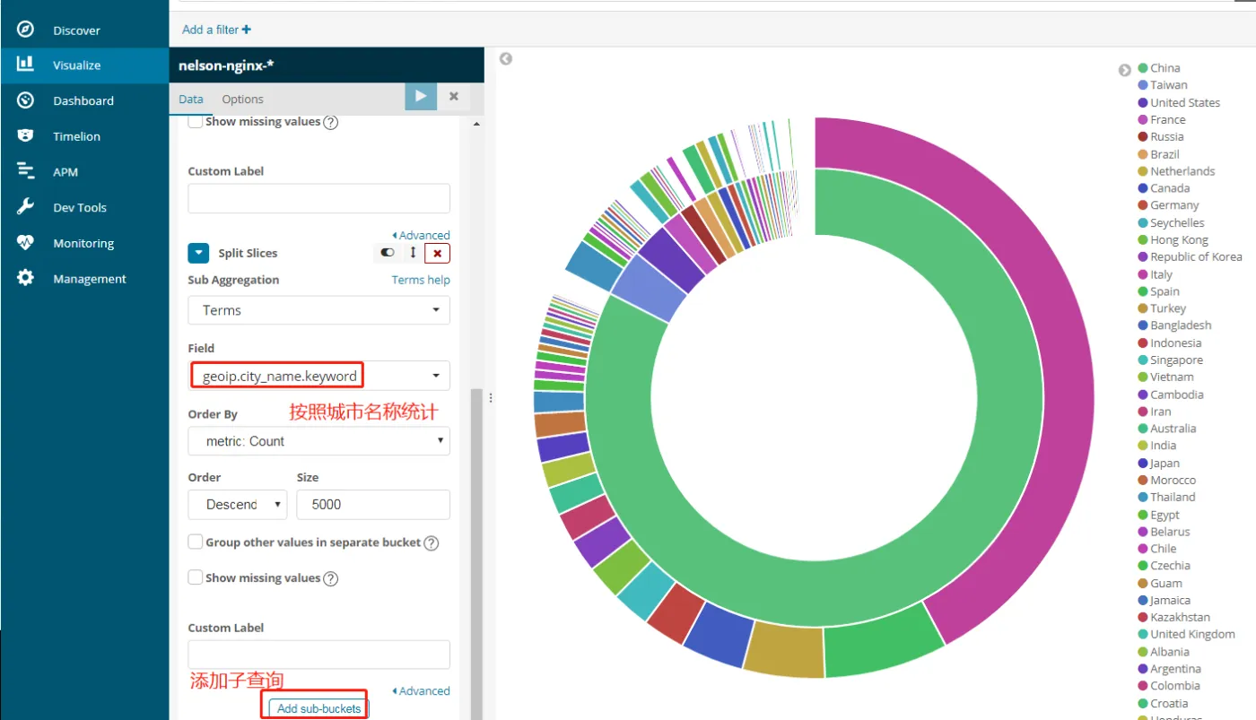This screenshot has height=720, width=1256.
Task: Click the upper Custom Label input
Action: click(318, 198)
